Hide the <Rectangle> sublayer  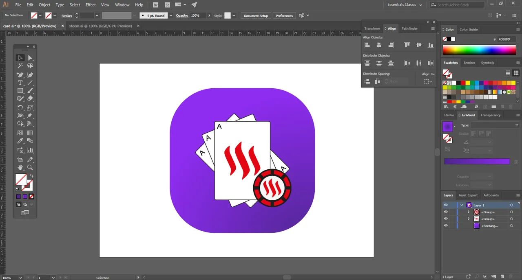446,225
